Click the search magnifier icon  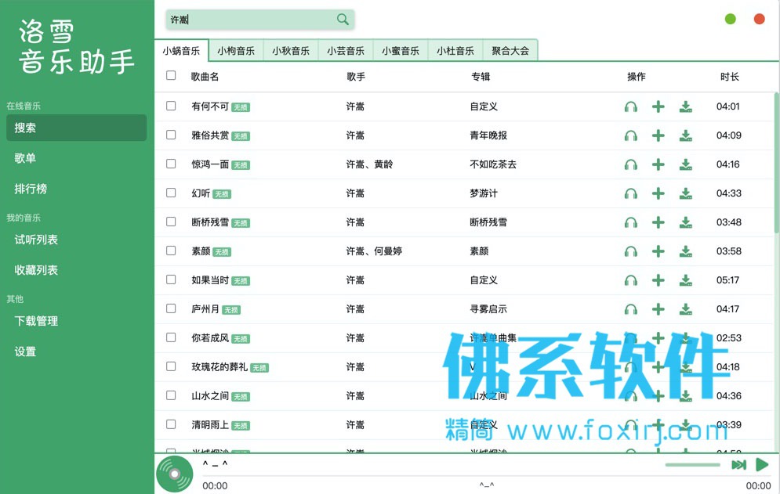(343, 20)
